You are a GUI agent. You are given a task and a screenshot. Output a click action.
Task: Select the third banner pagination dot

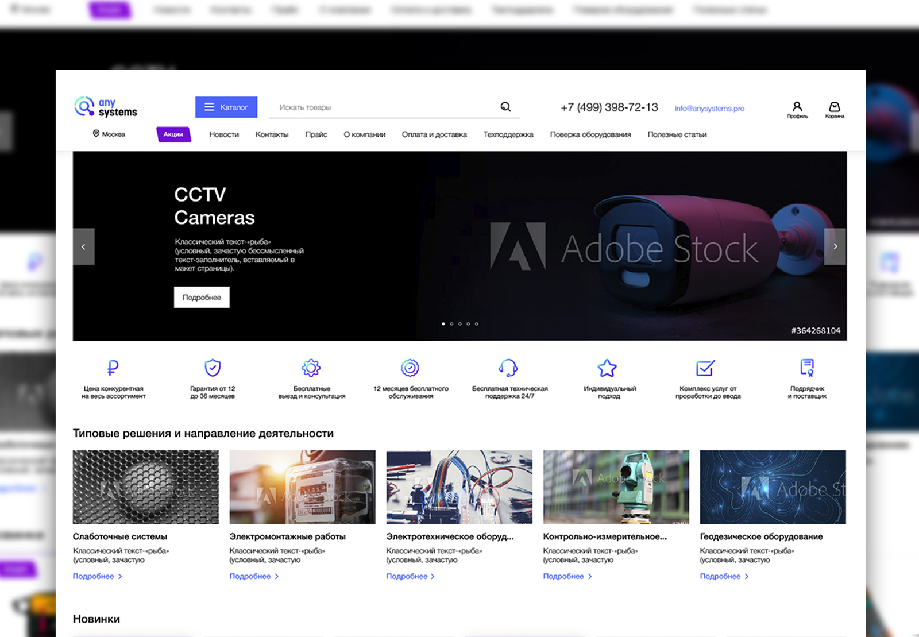460,324
